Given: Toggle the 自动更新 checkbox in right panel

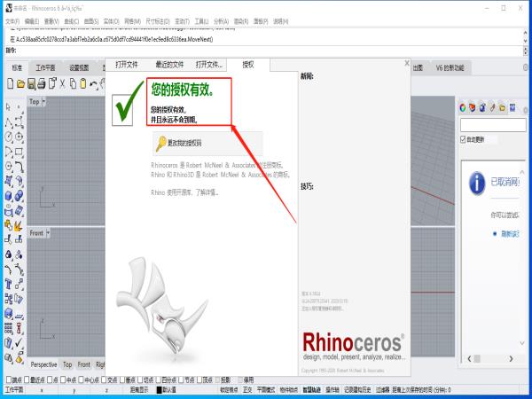Looking at the screenshot, I should (463, 139).
